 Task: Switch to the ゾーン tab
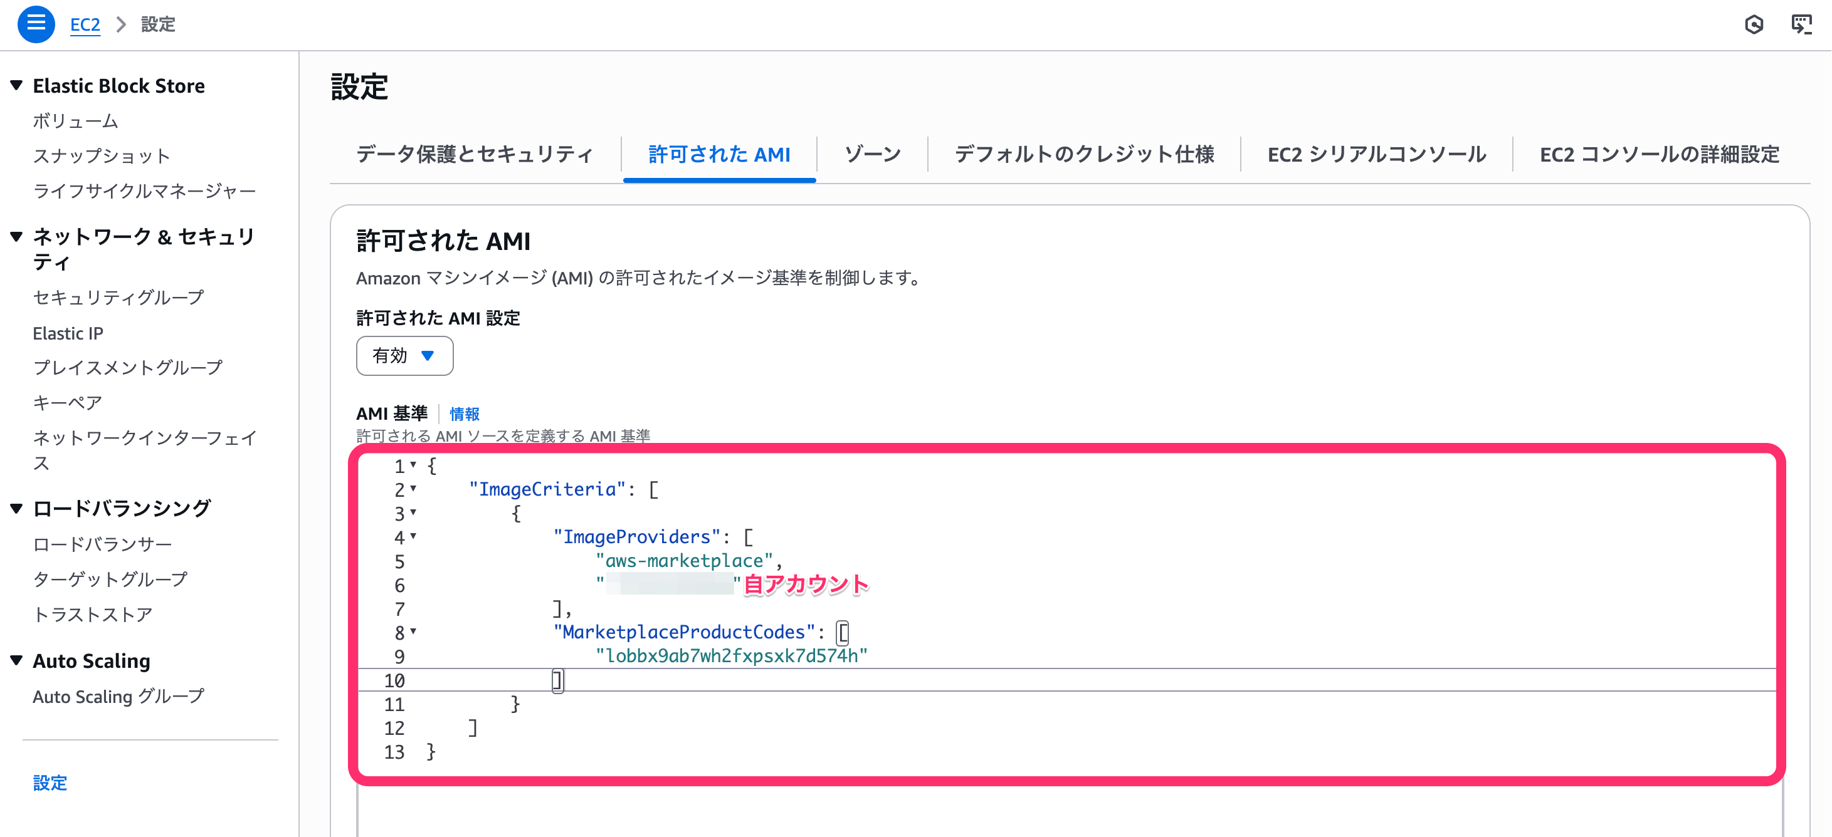872,154
